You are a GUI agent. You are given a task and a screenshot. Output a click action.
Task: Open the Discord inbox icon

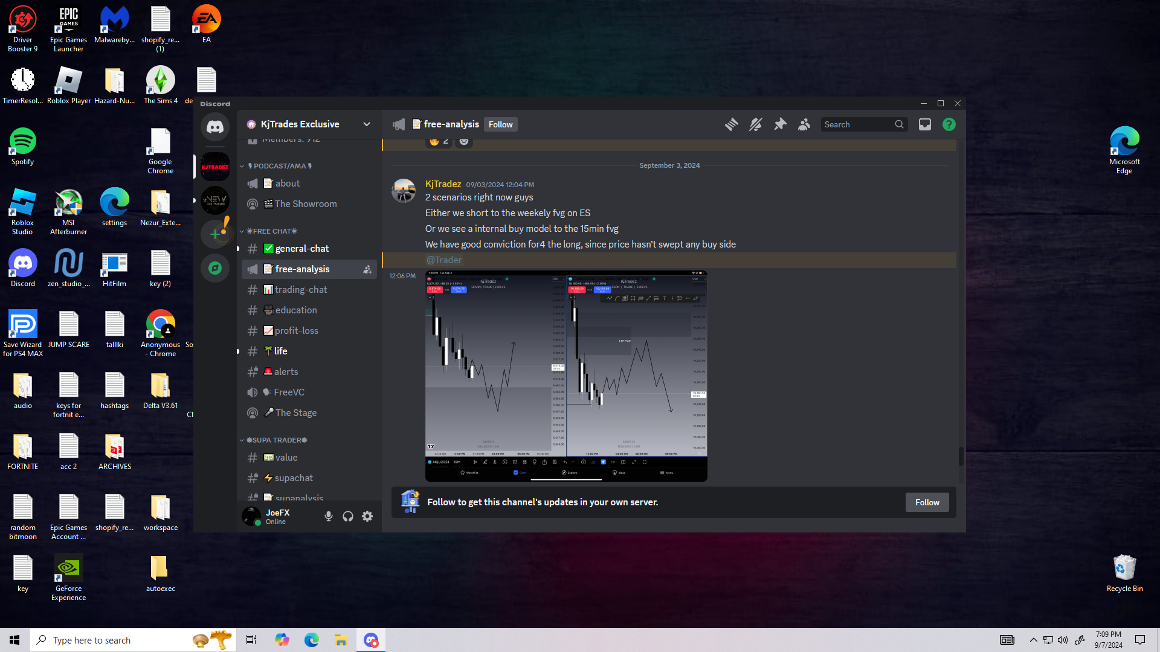click(x=924, y=124)
